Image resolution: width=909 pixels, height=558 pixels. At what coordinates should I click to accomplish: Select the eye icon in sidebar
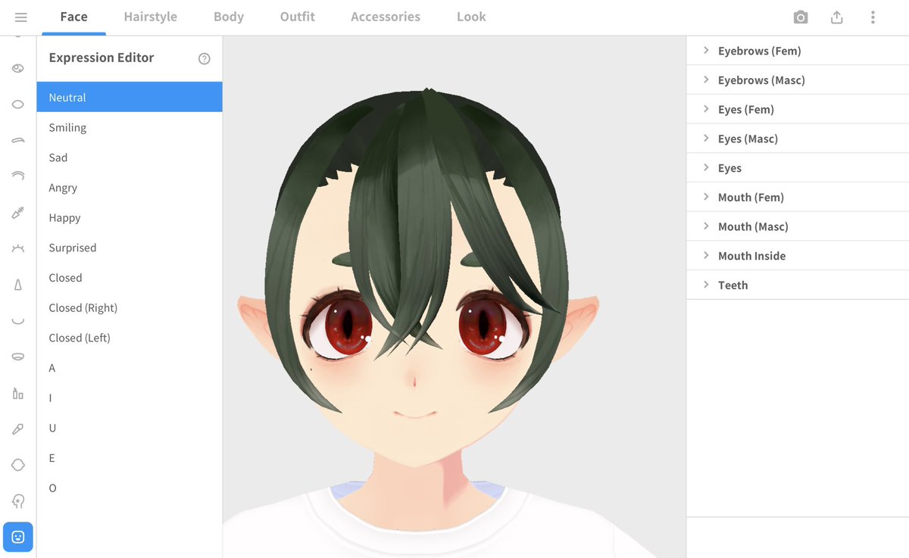[x=18, y=68]
